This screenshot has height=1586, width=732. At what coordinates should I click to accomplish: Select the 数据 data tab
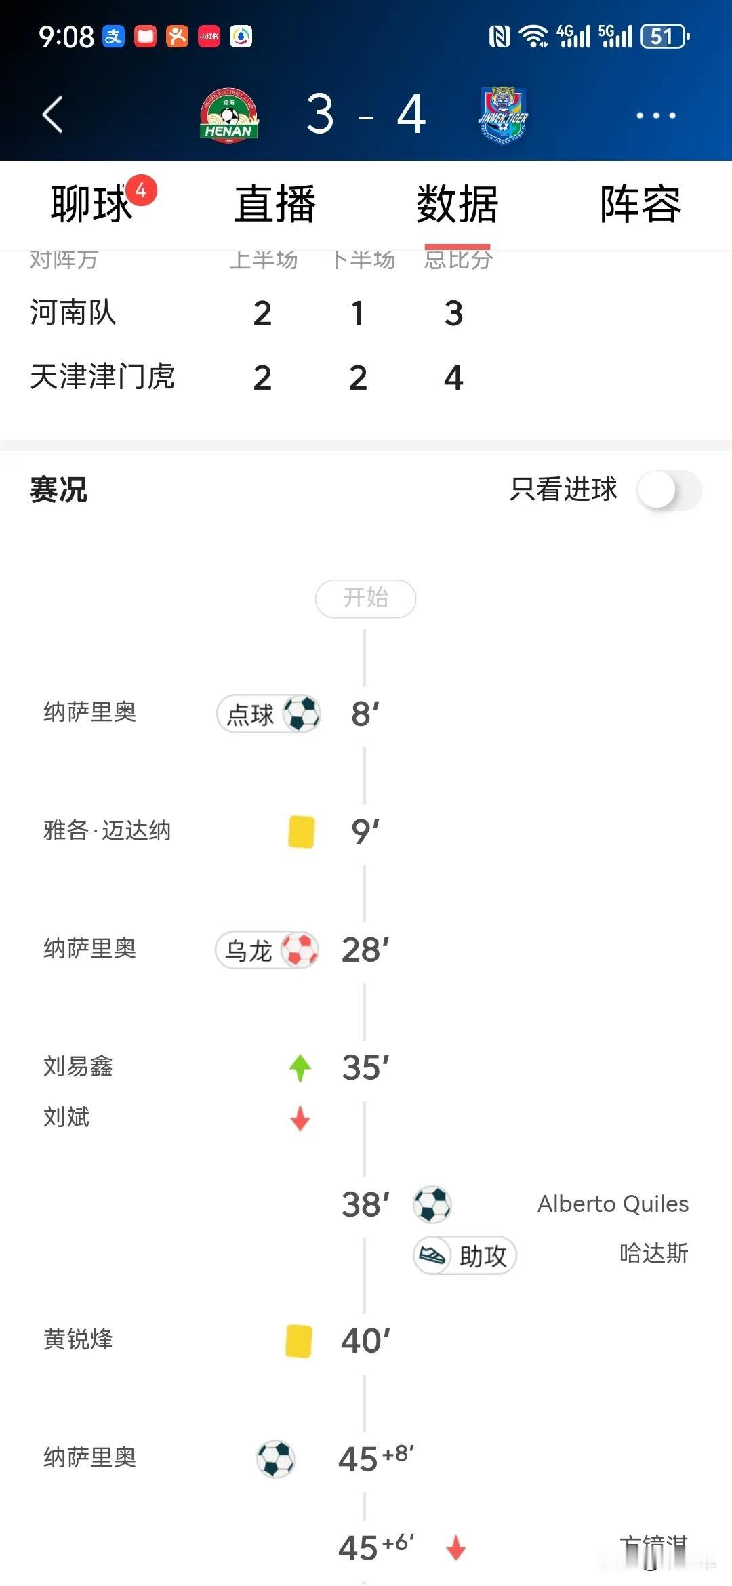pos(457,203)
